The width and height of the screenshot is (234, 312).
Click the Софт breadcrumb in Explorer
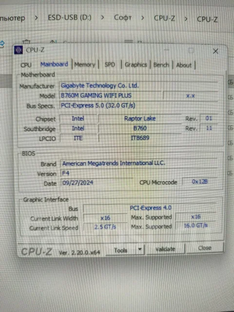click(123, 18)
